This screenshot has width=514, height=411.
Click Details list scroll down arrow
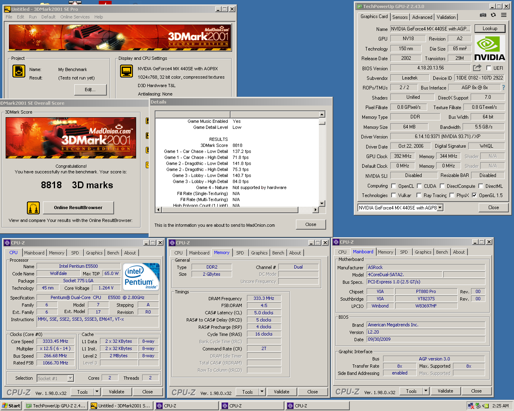[x=322, y=203]
